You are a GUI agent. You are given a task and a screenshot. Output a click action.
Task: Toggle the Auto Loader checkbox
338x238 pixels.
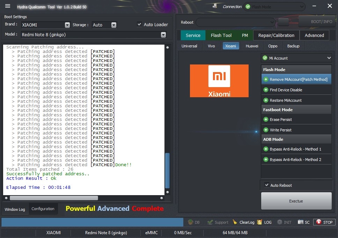point(139,24)
